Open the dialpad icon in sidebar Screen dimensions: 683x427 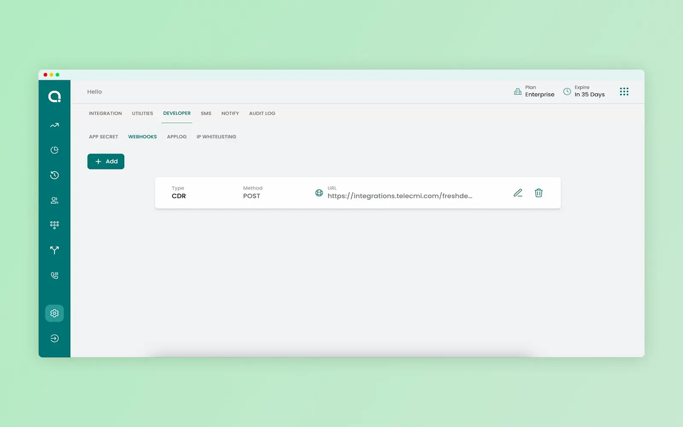point(54,225)
